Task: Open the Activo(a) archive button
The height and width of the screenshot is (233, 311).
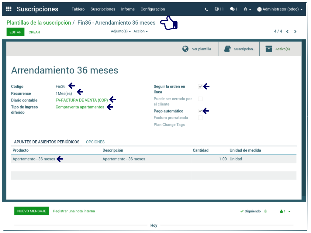Action: 278,49
